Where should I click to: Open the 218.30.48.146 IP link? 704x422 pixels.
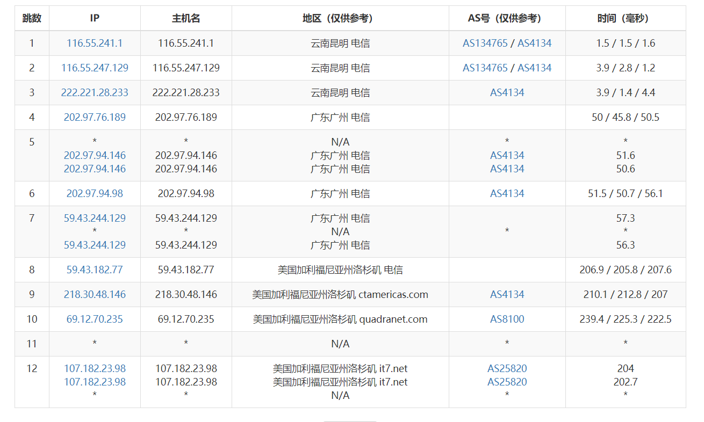(95, 295)
